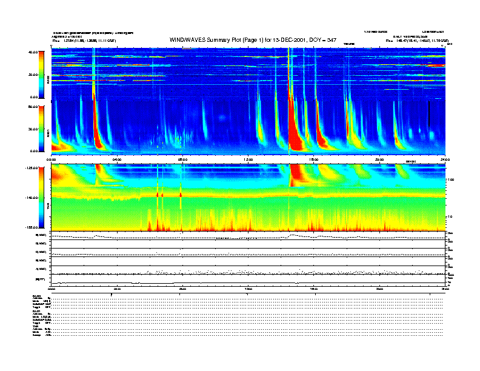Click the RAD1 spectrogram color scale bar
This screenshot has width=480, height=371.
(x=41, y=129)
